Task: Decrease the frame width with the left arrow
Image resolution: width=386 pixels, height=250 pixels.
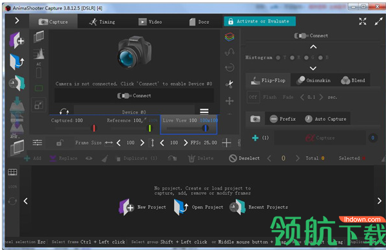Action: (119, 143)
